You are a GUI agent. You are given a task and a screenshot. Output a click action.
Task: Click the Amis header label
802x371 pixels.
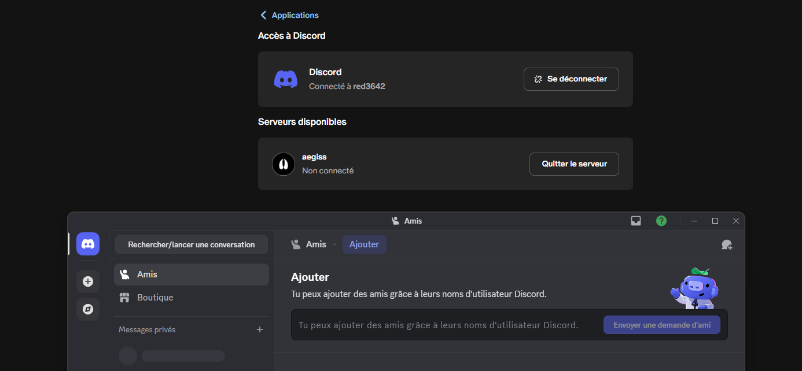click(x=316, y=244)
